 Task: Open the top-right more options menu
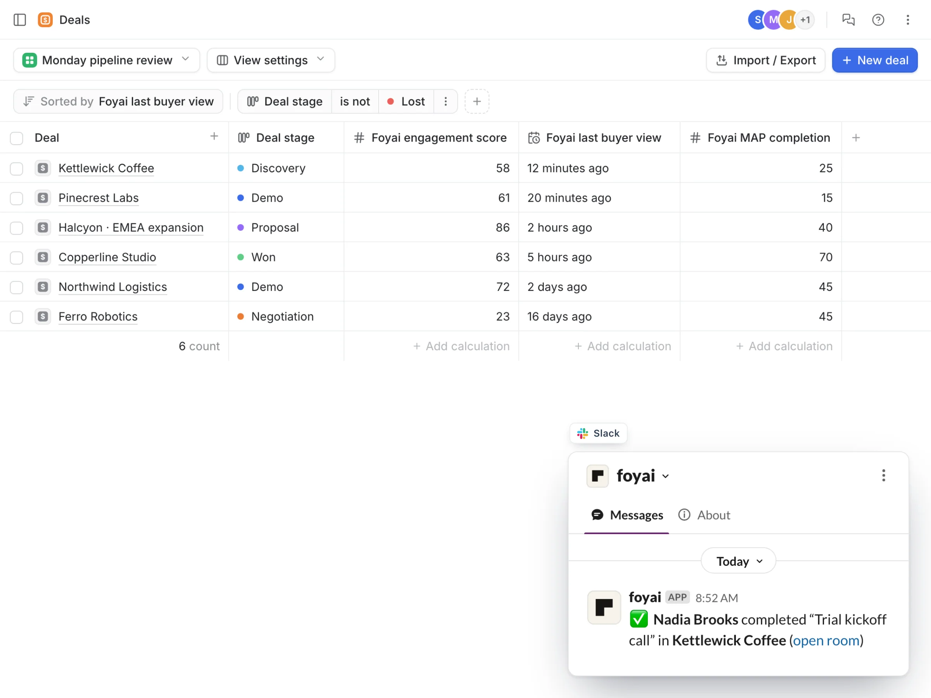pyautogui.click(x=908, y=20)
